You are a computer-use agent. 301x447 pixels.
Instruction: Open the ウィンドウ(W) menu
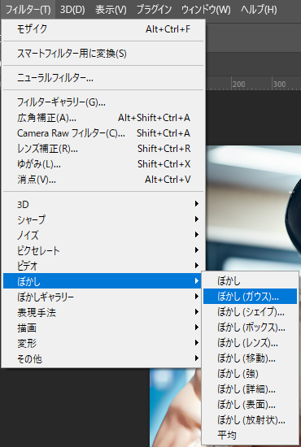pyautogui.click(x=206, y=10)
